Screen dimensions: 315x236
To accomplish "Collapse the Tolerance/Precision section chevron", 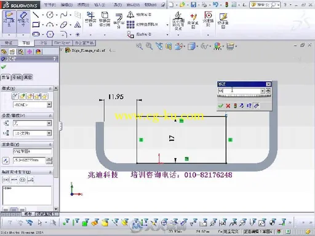I will tap(50, 116).
